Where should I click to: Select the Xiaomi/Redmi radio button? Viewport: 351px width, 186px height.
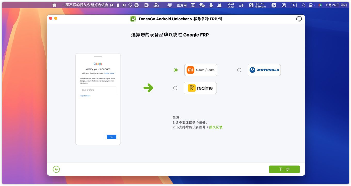pyautogui.click(x=176, y=70)
